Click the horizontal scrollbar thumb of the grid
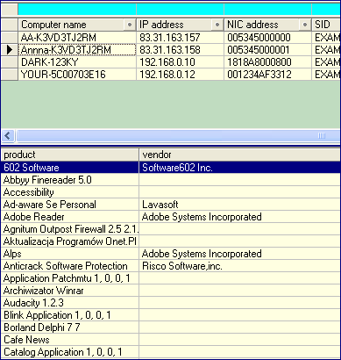 [178, 136]
